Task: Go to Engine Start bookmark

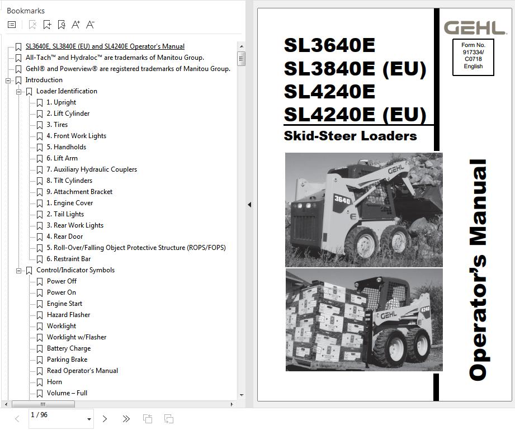Action: [64, 304]
